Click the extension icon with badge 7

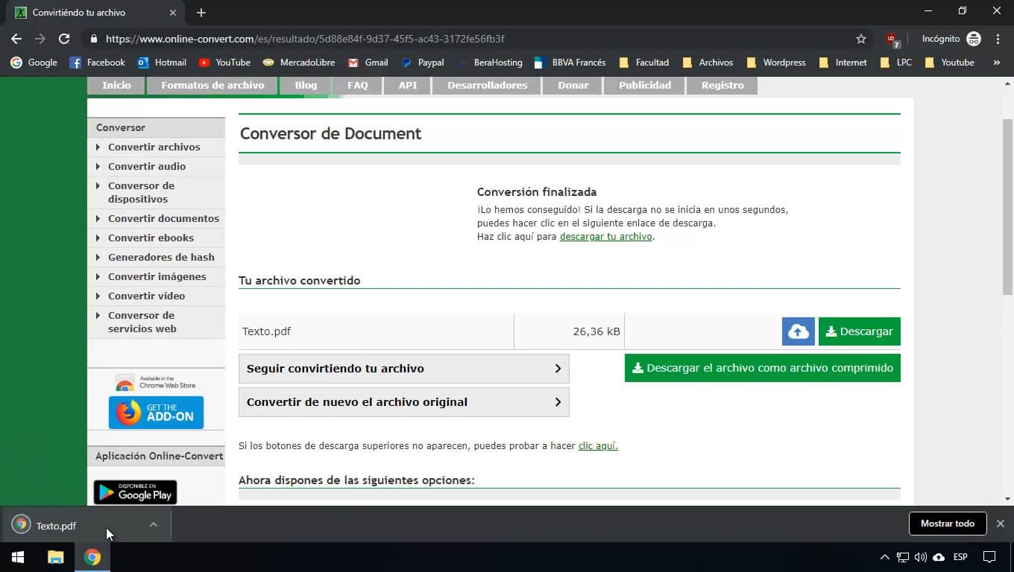point(892,39)
